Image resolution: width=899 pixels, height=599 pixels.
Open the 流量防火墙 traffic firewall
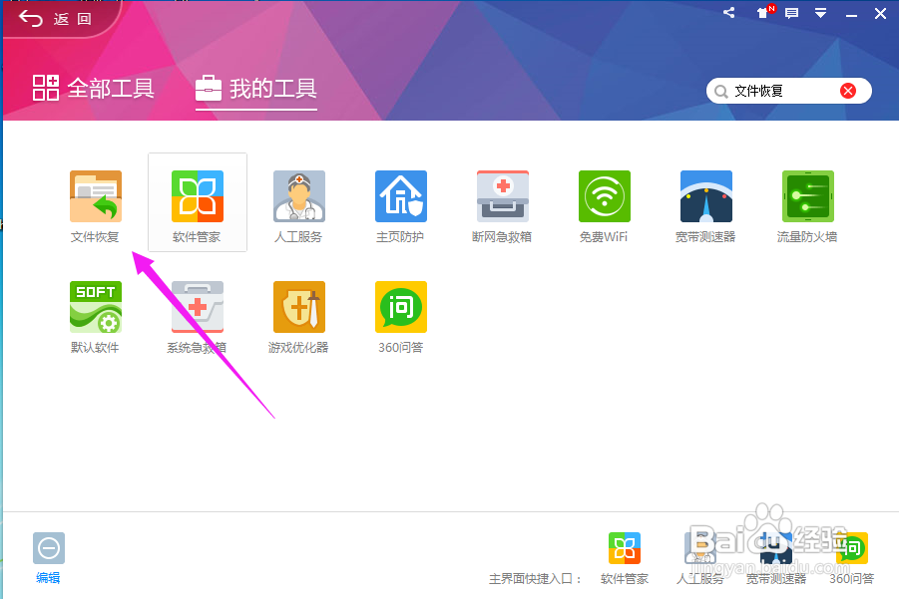808,196
